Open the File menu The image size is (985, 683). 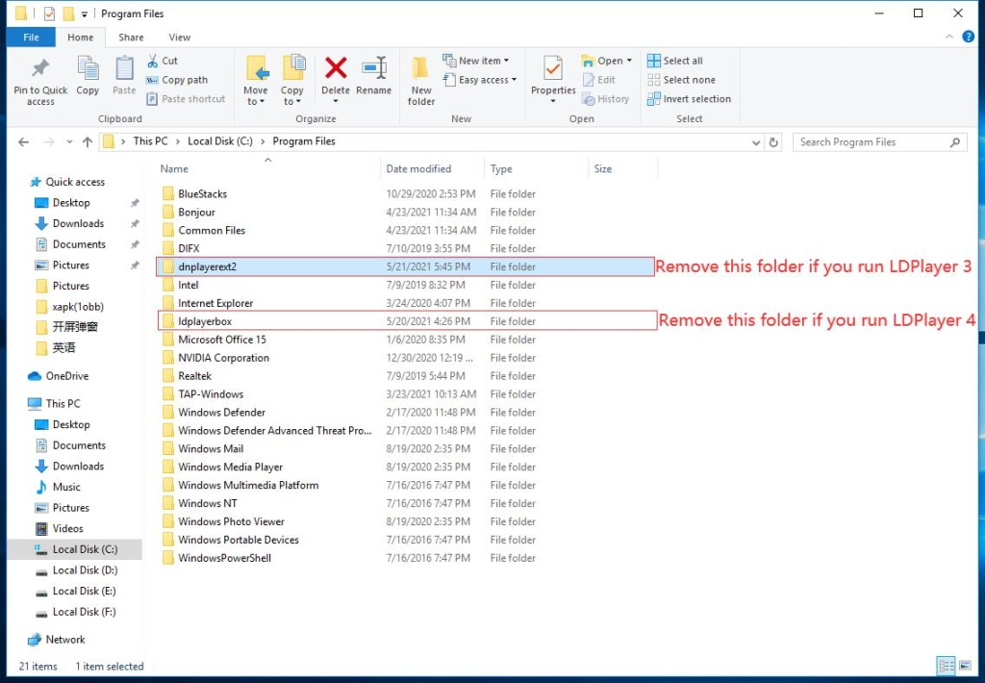[x=31, y=37]
